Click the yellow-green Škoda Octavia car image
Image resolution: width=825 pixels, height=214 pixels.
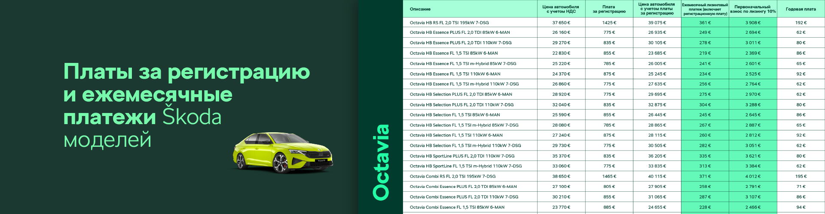tap(283, 152)
